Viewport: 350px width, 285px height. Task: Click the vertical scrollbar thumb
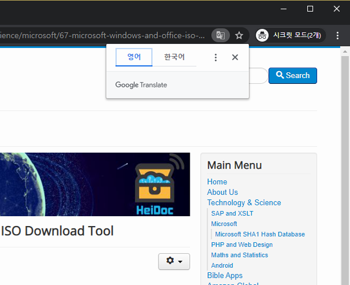[x=345, y=171]
